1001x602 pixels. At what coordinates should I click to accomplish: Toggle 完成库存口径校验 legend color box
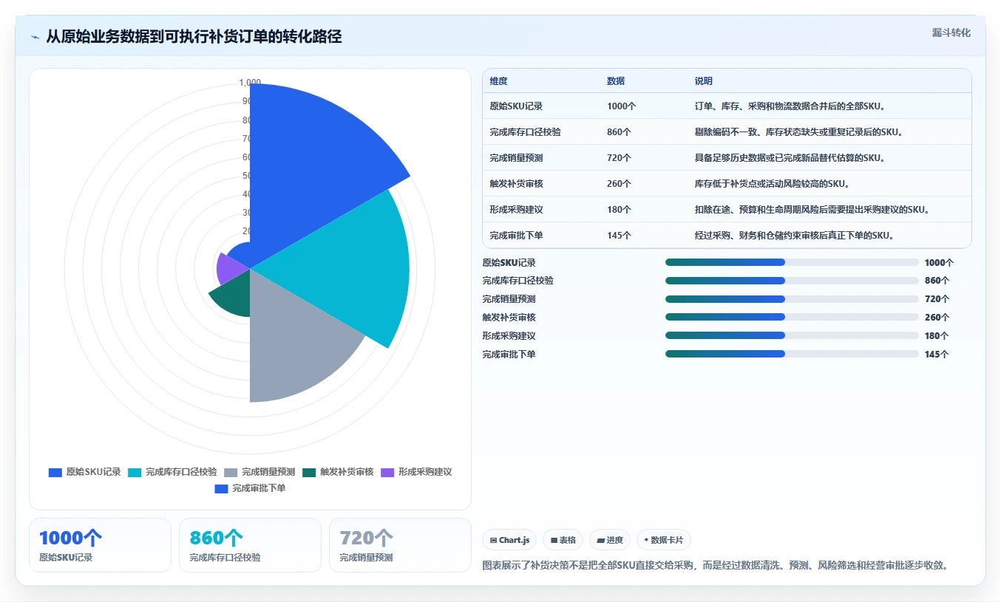click(135, 472)
